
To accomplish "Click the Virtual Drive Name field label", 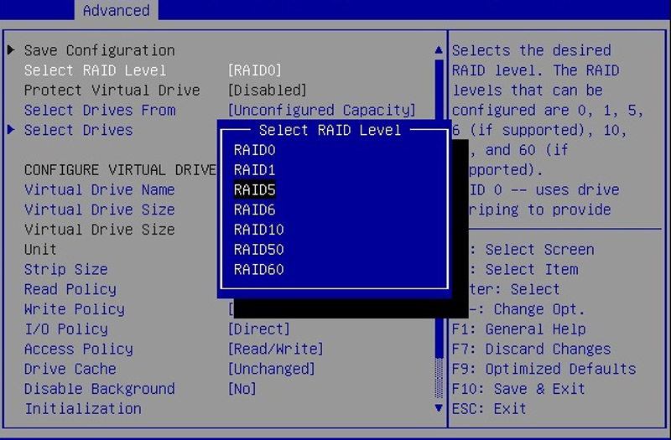I will pyautogui.click(x=99, y=190).
